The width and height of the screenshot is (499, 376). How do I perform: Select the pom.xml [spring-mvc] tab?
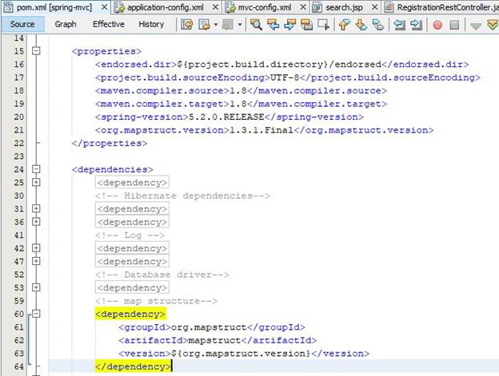pyautogui.click(x=54, y=7)
